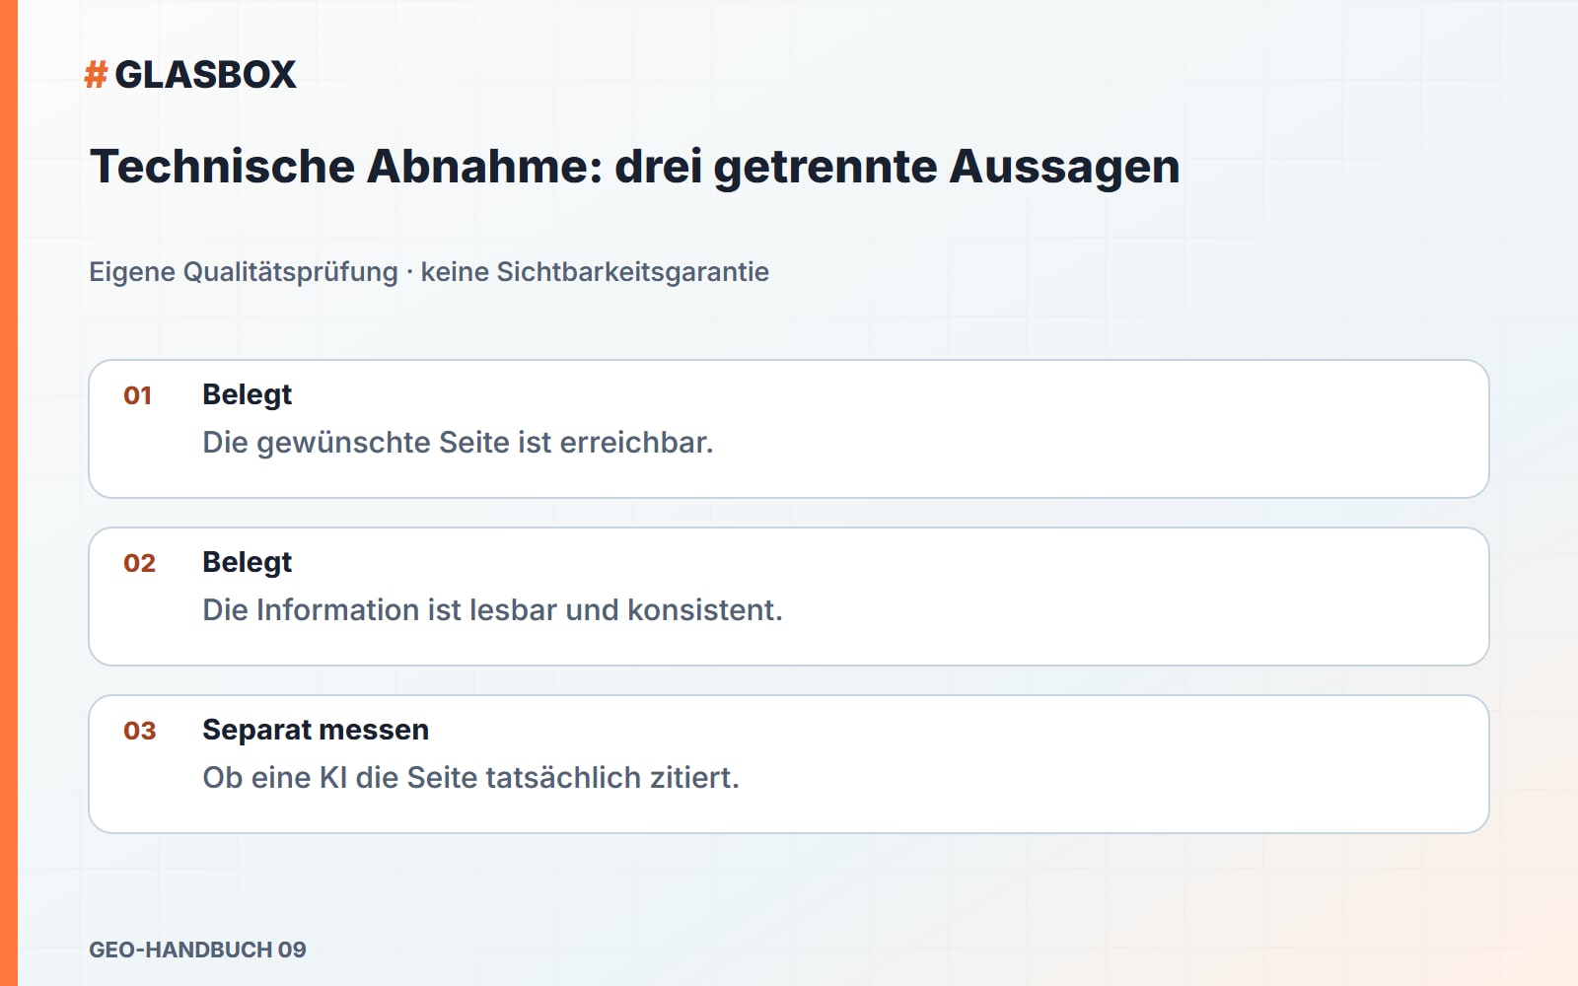This screenshot has height=986, width=1578.
Task: Click subtitle 'Eigene Qualitätsprüfung · keine Sichtbarkeitsgarantie'
Action: point(429,272)
